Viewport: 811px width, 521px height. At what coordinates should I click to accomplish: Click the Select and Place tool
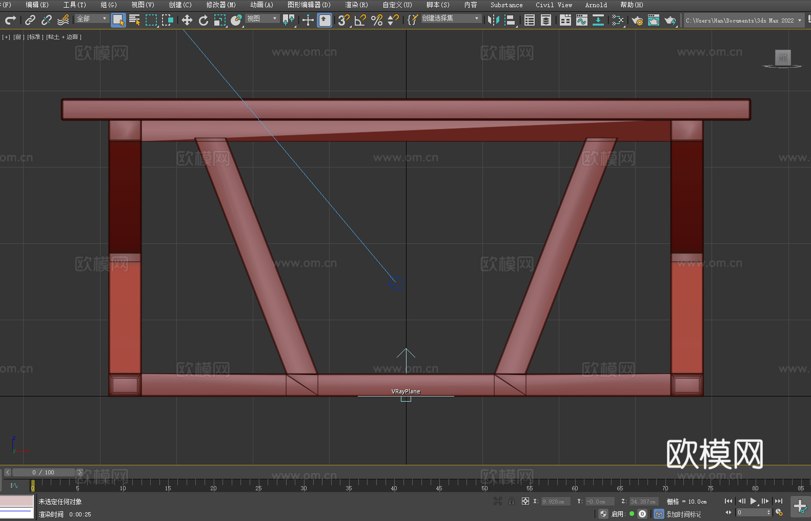(x=236, y=20)
